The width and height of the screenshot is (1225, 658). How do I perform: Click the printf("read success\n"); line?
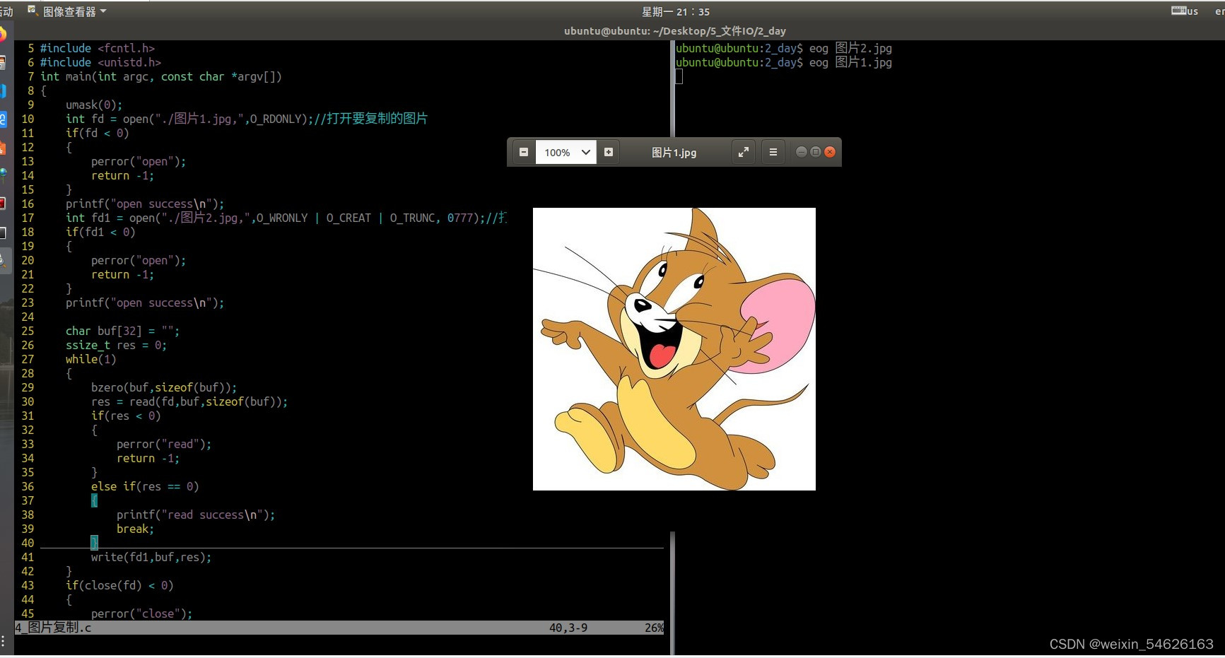(x=196, y=515)
